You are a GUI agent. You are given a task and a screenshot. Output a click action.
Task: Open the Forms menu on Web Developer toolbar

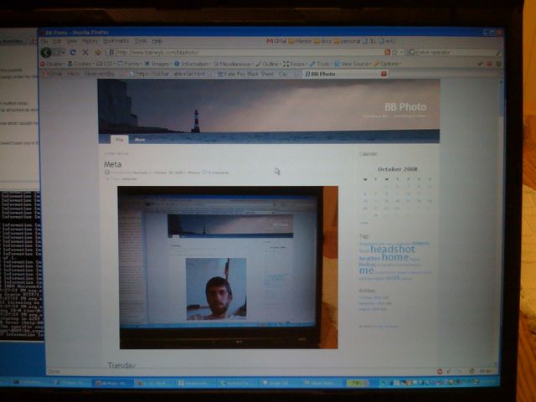tap(129, 64)
